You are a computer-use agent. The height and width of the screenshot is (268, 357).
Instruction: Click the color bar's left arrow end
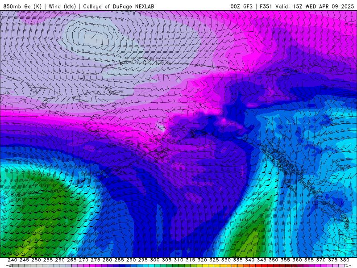pyautogui.click(x=9, y=266)
